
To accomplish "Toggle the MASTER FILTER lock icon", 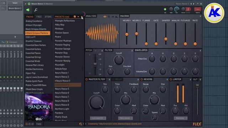I will [x=109, y=79].
